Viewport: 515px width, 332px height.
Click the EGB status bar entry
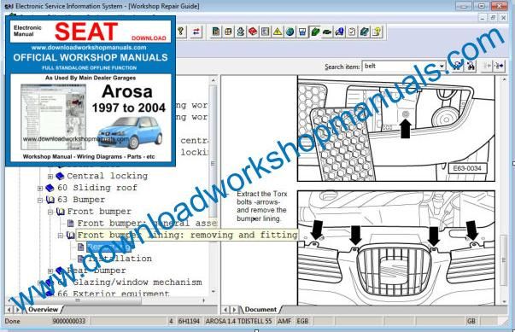302,321
